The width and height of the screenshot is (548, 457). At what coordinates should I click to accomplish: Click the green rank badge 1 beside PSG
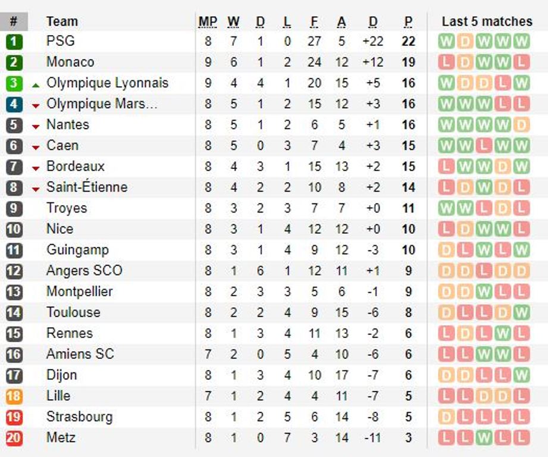(14, 40)
